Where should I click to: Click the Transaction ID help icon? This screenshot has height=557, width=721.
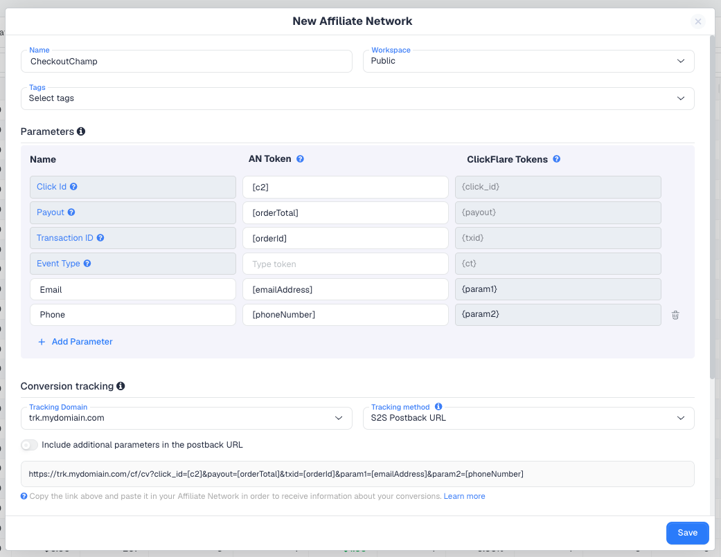(x=100, y=238)
